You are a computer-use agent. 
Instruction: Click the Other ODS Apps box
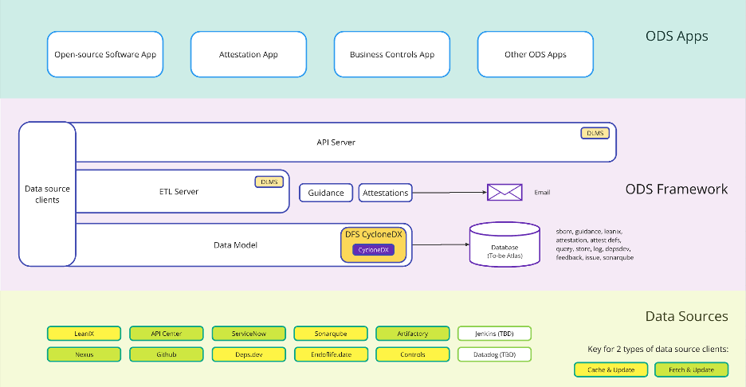click(x=536, y=54)
